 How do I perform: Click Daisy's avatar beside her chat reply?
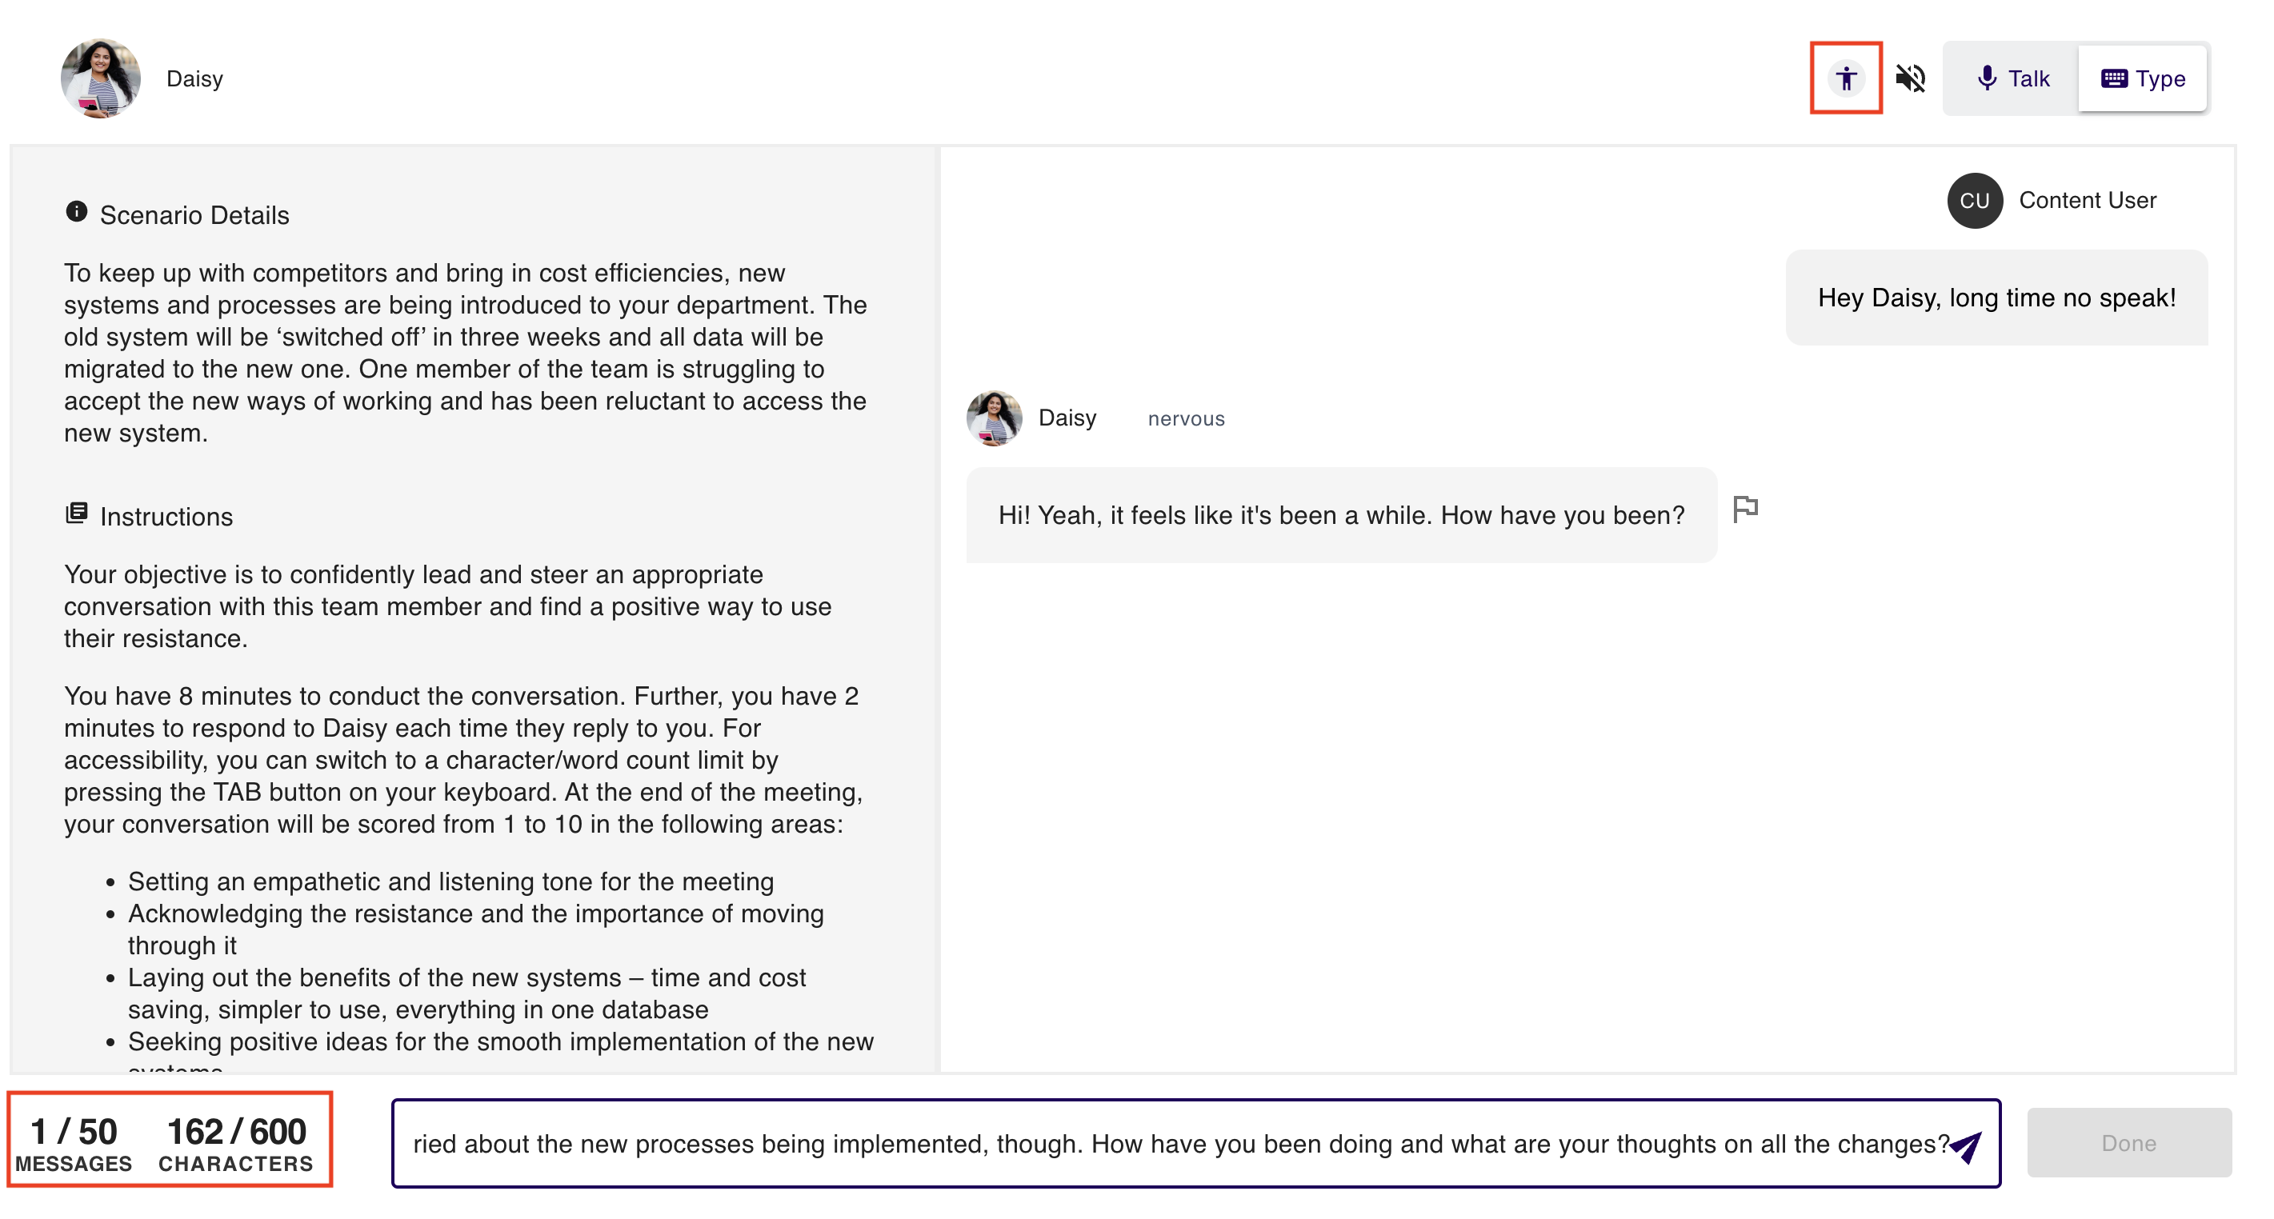(994, 418)
